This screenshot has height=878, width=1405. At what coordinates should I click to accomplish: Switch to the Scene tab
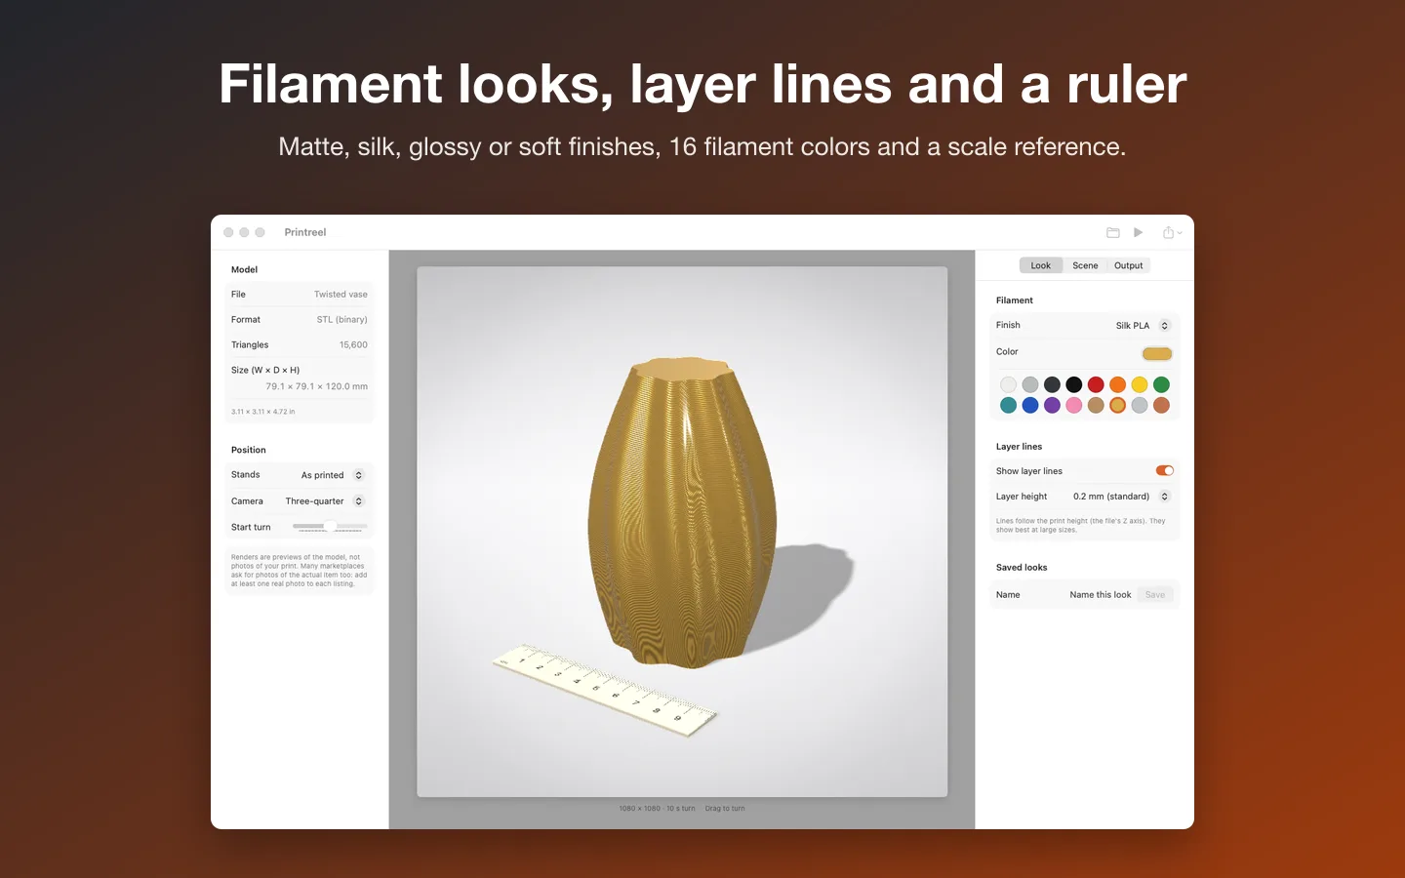coord(1085,265)
